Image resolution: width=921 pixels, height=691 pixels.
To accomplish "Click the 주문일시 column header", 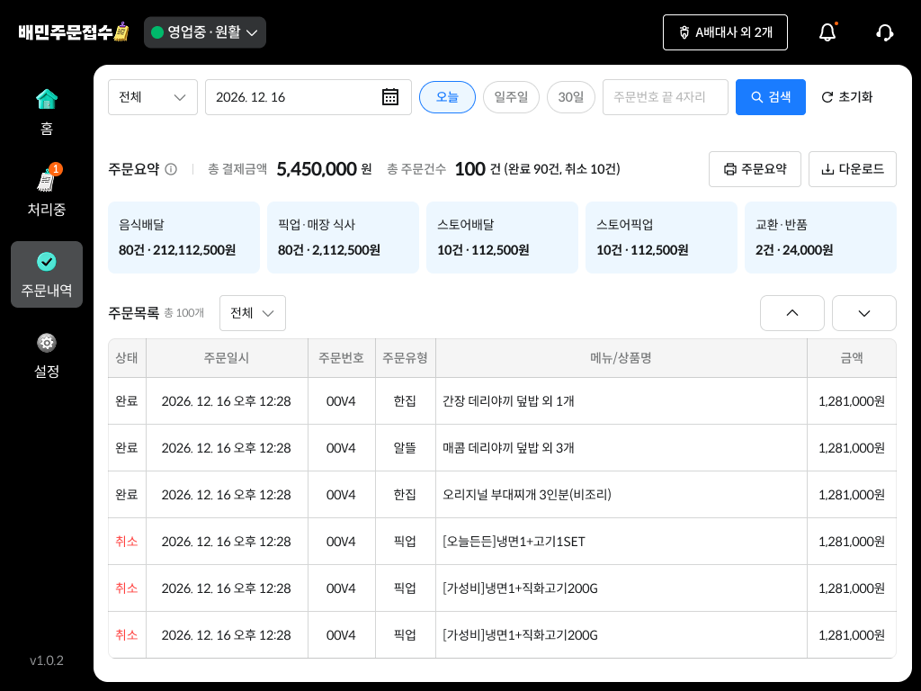I will pyautogui.click(x=227, y=358).
